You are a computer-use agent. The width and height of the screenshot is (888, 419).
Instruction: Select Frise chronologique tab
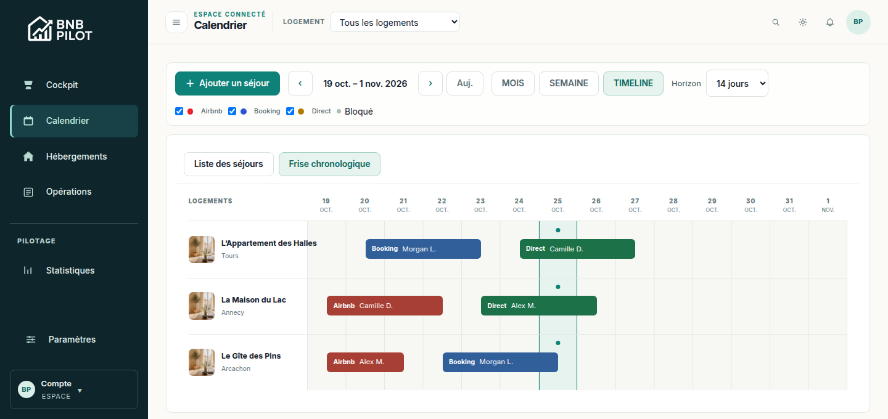coord(329,164)
